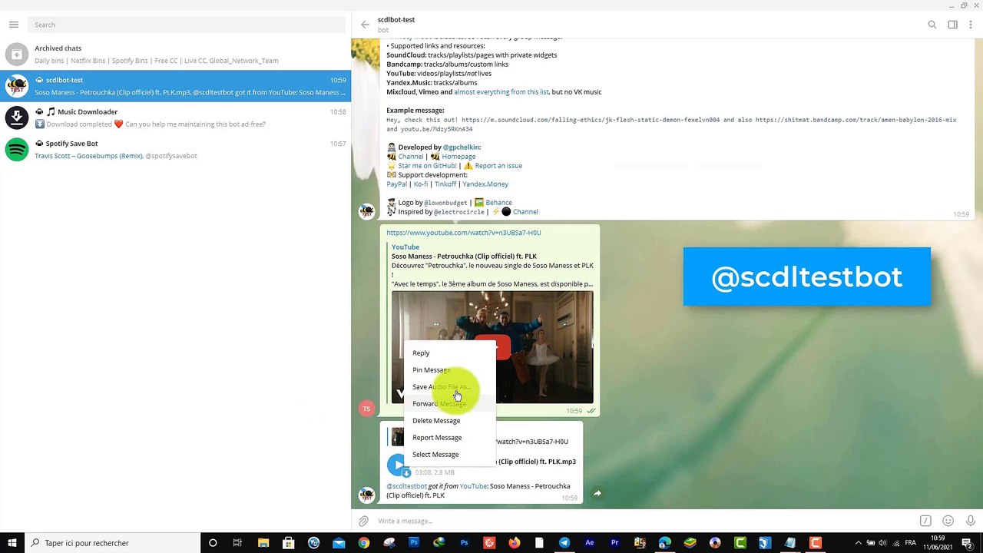This screenshot has height=553, width=983.
Task: Open the Archived chats folder
Action: [x=175, y=54]
